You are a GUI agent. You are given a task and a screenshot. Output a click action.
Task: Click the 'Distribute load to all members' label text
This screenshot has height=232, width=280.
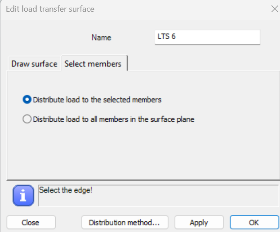tap(113, 120)
